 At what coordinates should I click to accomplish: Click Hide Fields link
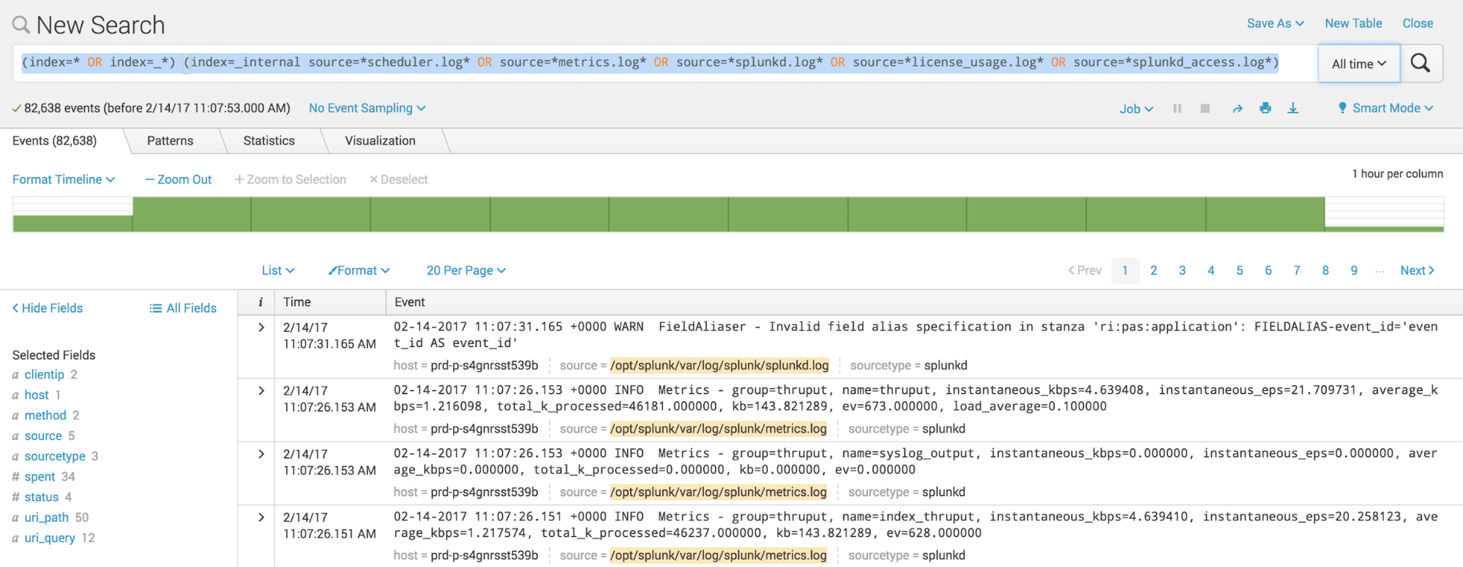click(48, 308)
